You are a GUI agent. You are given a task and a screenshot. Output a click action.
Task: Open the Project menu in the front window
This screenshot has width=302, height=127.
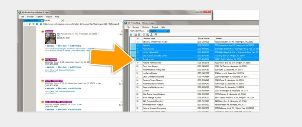[155, 27]
